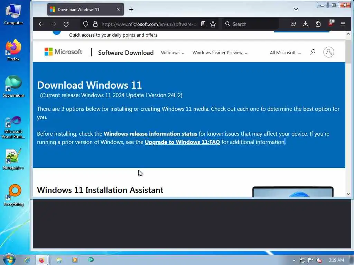Click the Firefox taskbar button

[x=42, y=260]
